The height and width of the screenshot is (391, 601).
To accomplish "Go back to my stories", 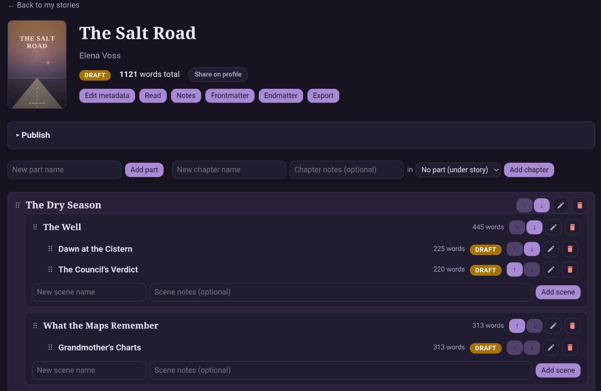I will click(44, 5).
